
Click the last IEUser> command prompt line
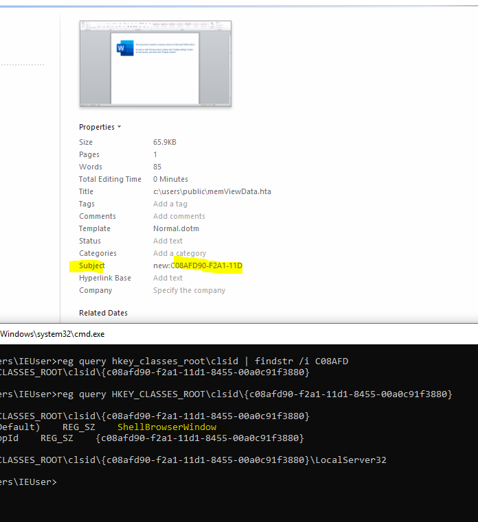(28, 482)
